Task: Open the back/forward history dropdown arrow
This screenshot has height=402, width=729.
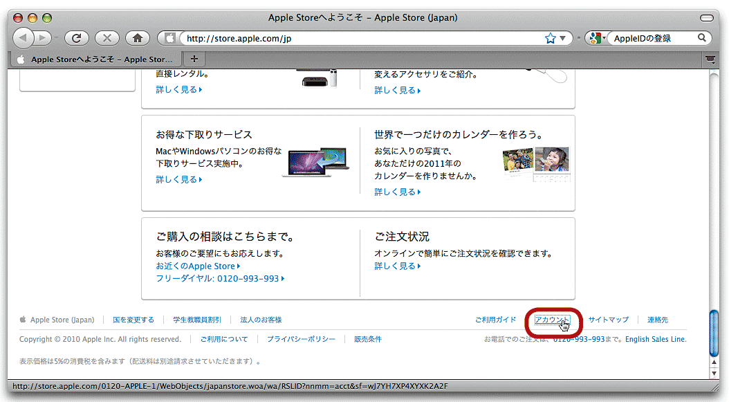Action: coord(56,38)
